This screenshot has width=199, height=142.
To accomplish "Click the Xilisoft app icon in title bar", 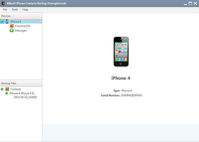I will tap(3, 3).
